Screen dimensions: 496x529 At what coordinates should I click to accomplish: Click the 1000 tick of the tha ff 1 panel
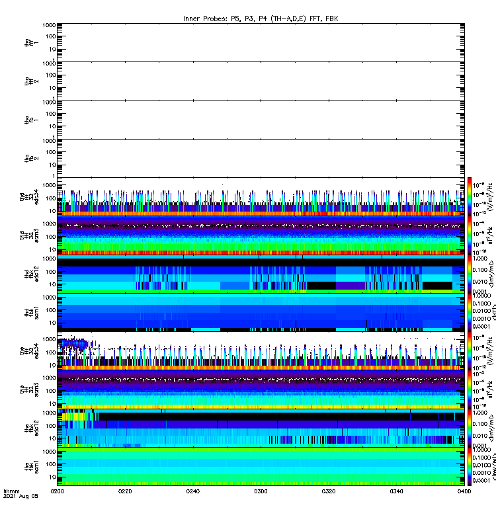point(49,25)
